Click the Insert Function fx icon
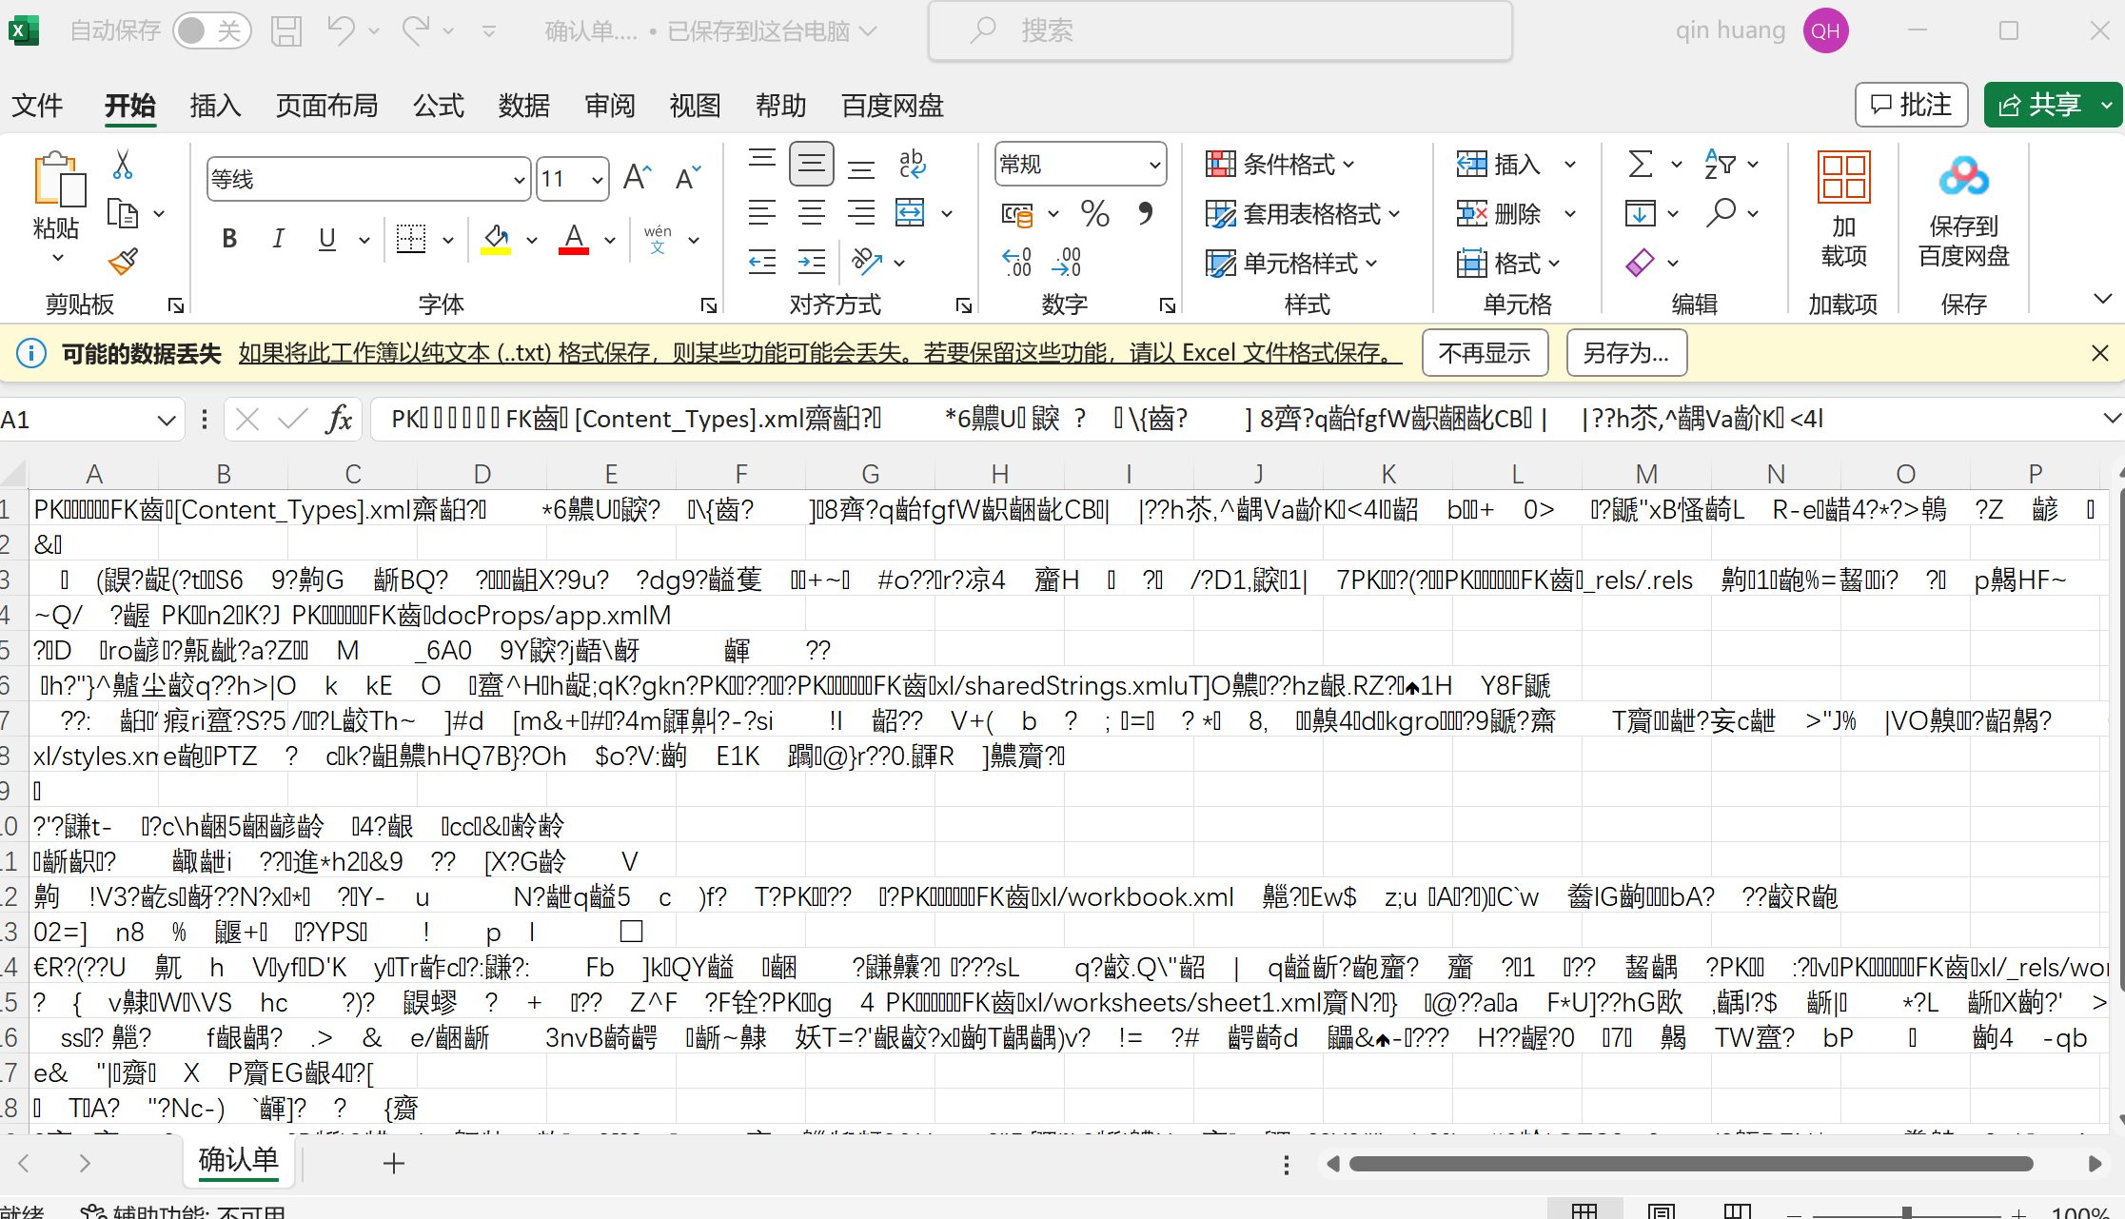This screenshot has height=1219, width=2125. click(338, 419)
